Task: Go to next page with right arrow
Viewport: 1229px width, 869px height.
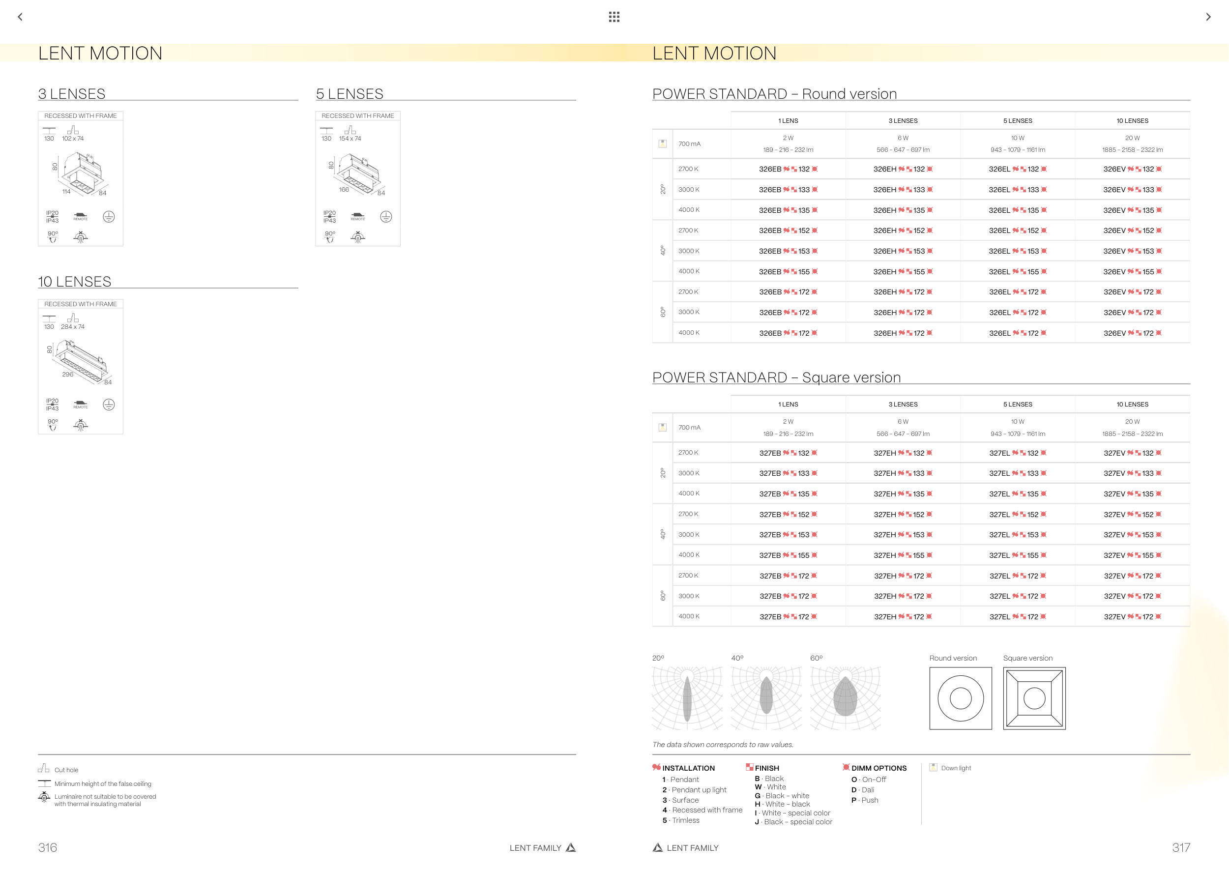Action: click(1208, 17)
